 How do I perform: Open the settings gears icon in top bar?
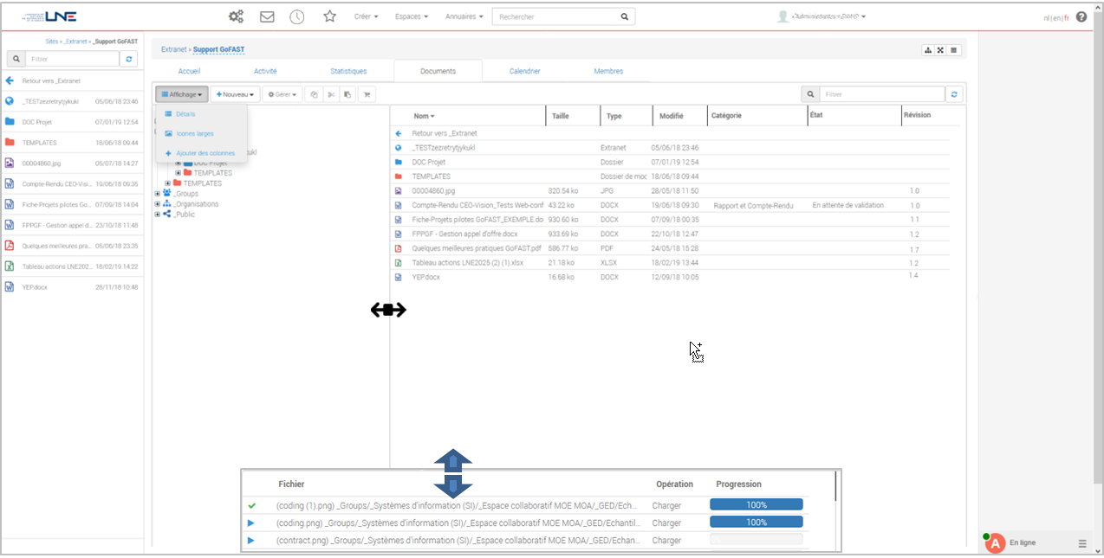click(236, 16)
